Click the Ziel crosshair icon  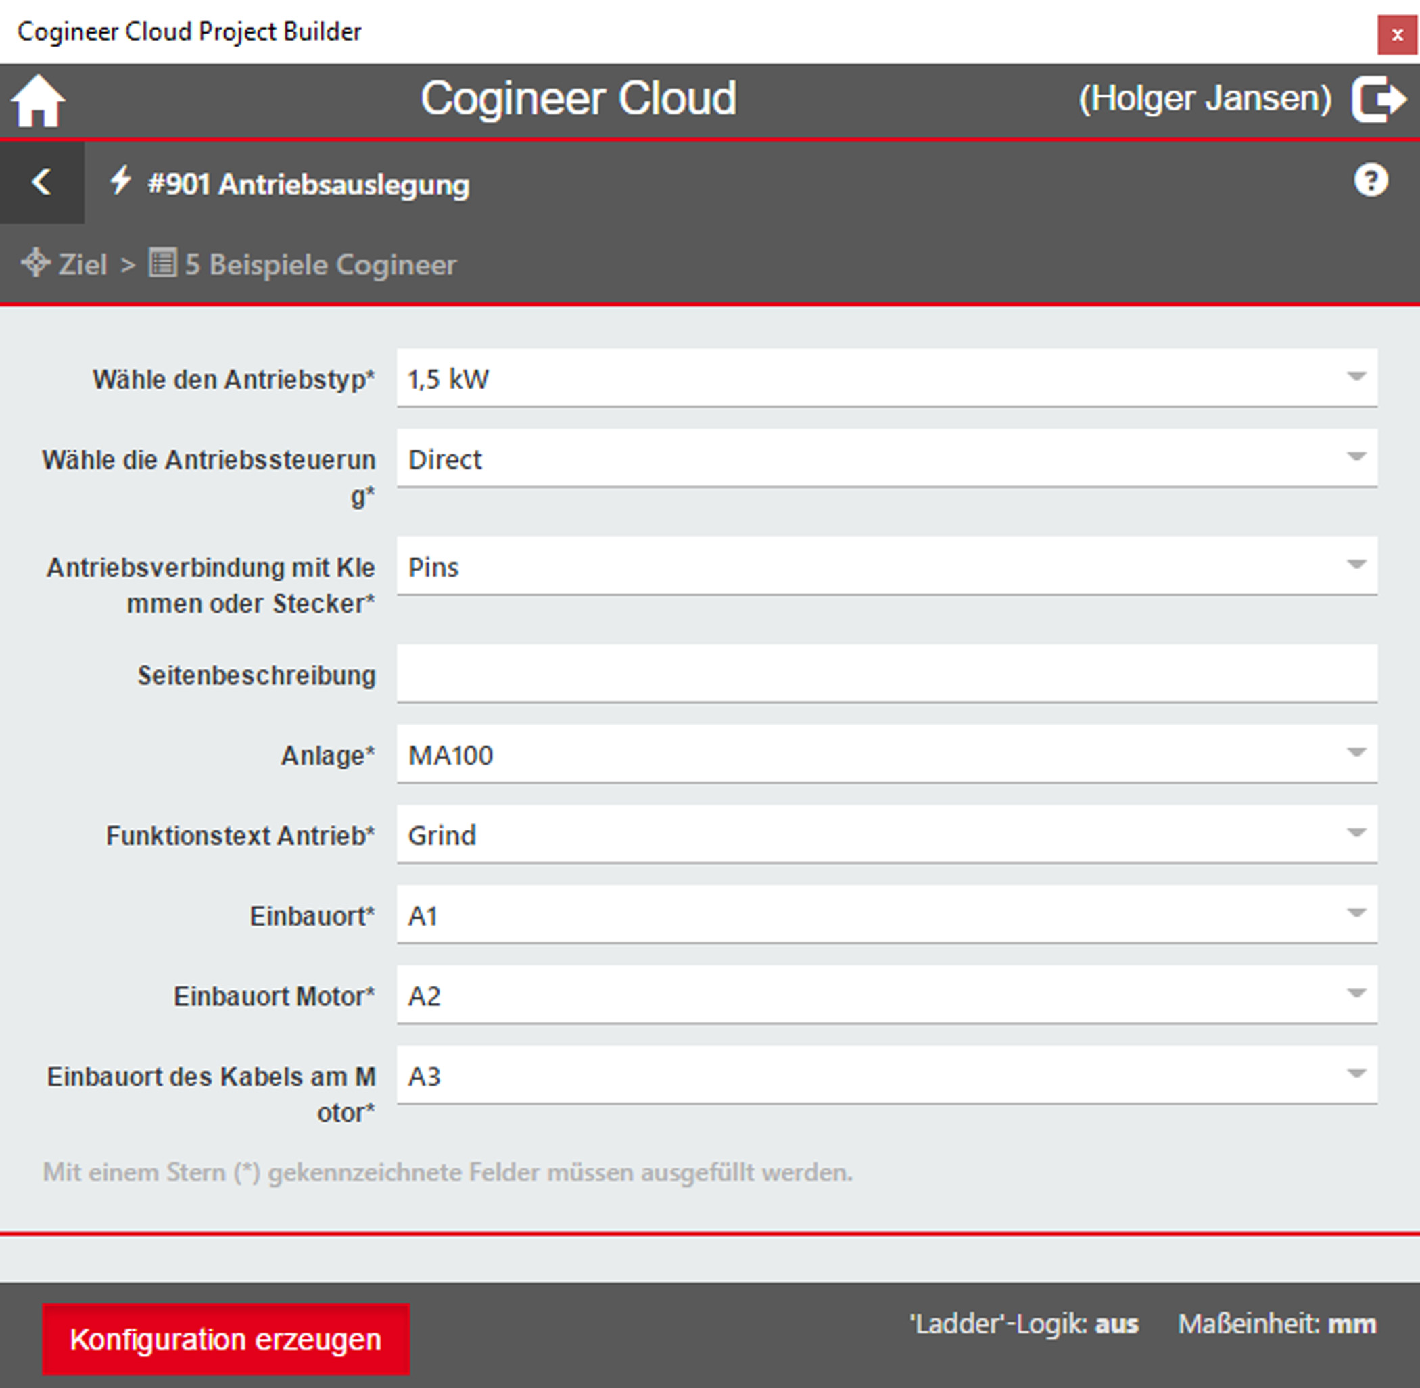[x=35, y=263]
